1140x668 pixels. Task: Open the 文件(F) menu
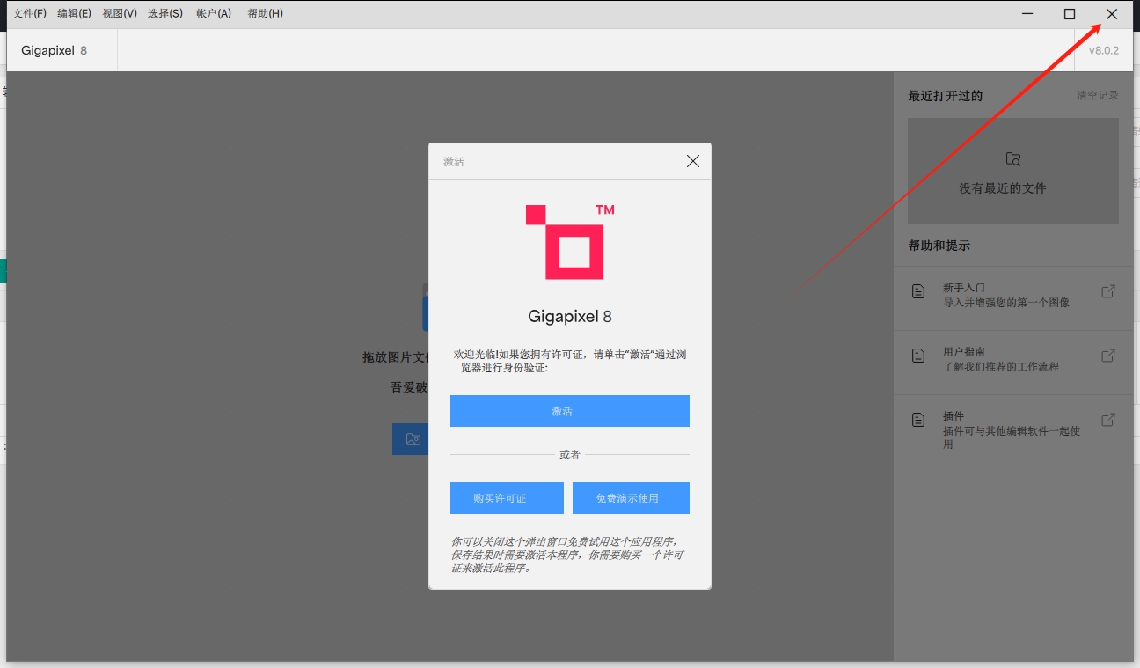point(29,14)
